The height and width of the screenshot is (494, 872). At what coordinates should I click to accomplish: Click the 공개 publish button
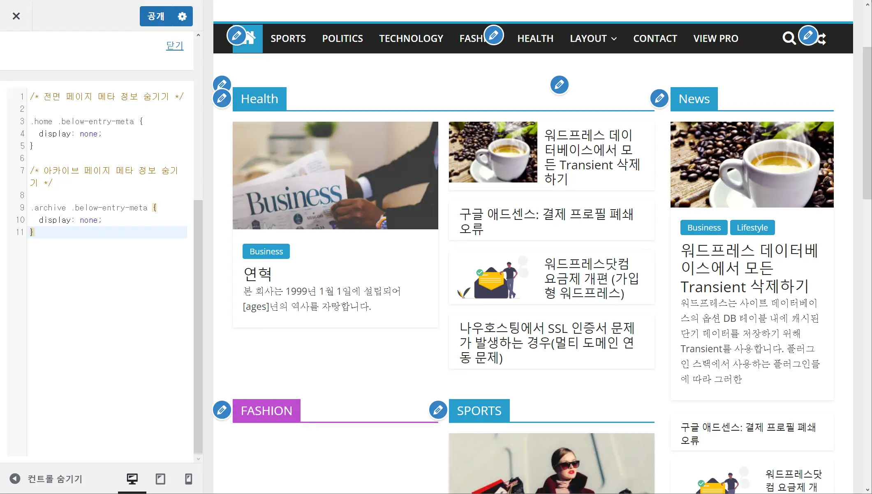click(155, 16)
